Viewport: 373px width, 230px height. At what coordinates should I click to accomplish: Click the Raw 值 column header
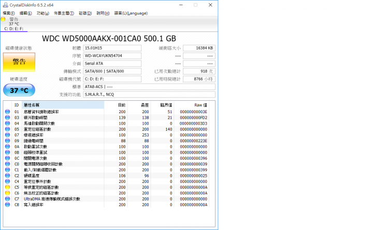(192, 105)
